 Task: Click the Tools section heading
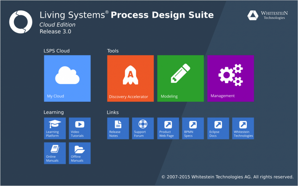pyautogui.click(x=113, y=51)
